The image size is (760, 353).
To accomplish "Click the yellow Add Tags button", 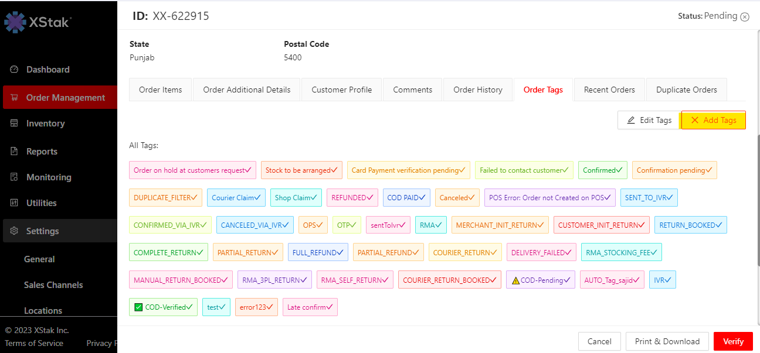I will (x=713, y=120).
